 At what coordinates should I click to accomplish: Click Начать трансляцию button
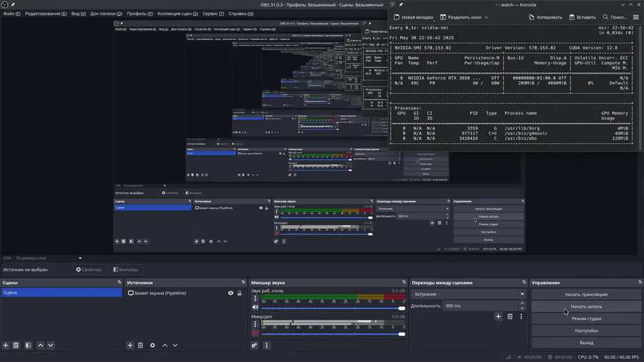[586, 294]
